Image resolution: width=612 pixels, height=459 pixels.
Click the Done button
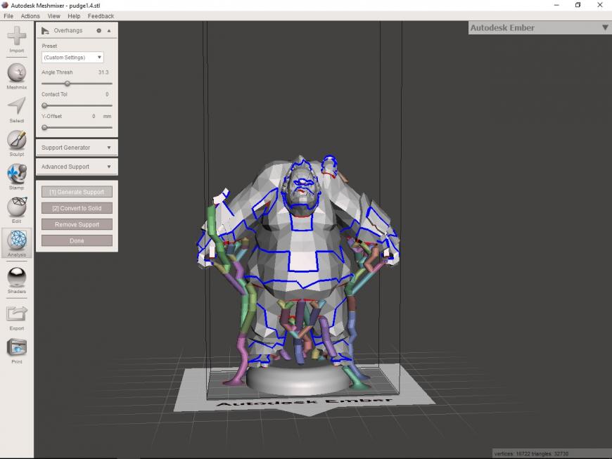[x=77, y=240]
